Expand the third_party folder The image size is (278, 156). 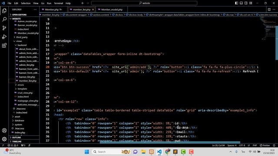click(x=22, y=37)
